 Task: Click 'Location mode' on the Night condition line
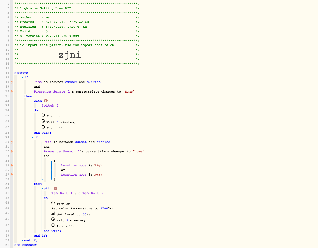pyautogui.click(x=74, y=165)
